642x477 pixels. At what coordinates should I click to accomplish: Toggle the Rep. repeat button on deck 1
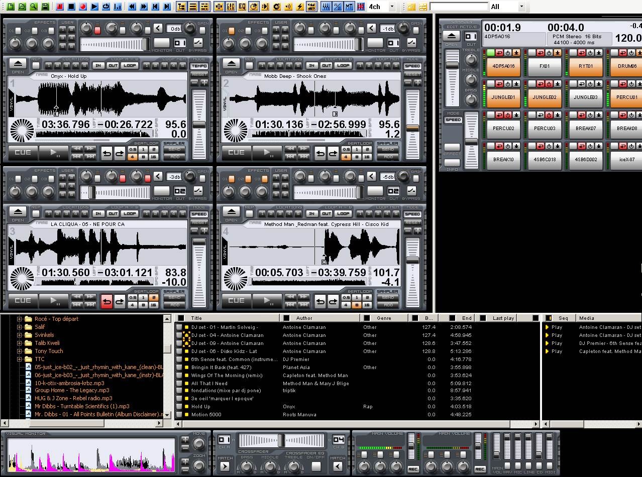pyautogui.click(x=36, y=66)
